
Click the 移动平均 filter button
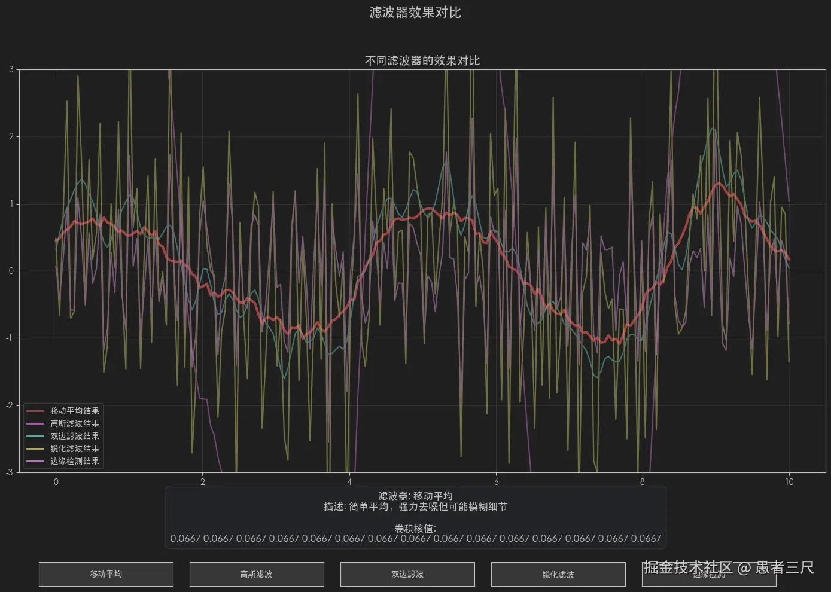(106, 574)
